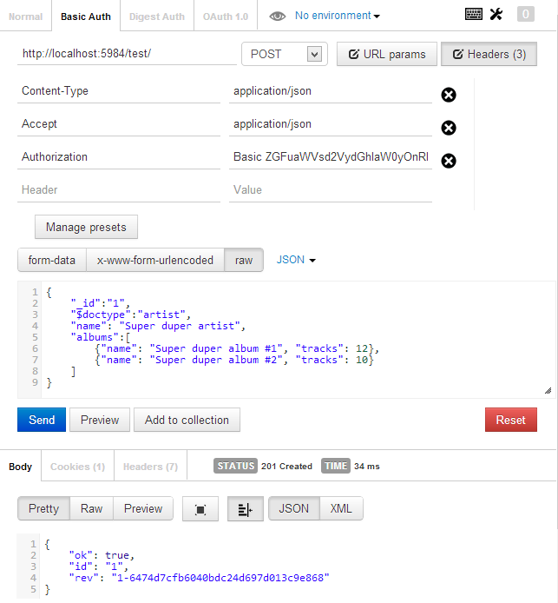Open the POST method dropdown
The width and height of the screenshot is (558, 603).
point(285,54)
